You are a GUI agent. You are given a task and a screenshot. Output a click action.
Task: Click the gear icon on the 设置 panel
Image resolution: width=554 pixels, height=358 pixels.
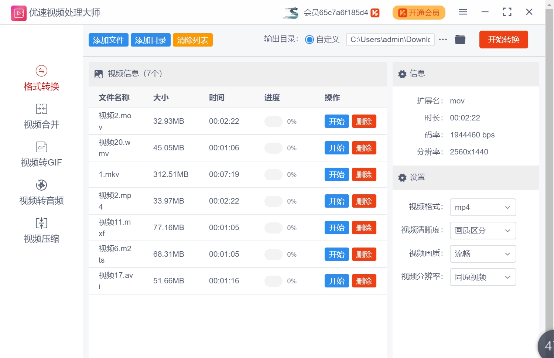(402, 177)
